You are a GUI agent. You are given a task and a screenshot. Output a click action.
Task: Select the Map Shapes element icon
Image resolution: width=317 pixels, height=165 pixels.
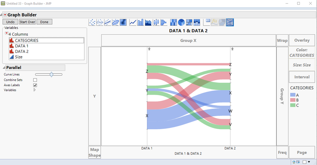[222, 22]
